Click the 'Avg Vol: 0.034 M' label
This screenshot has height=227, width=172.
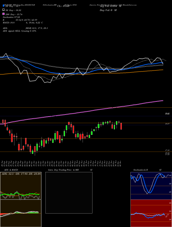coord(110,6)
